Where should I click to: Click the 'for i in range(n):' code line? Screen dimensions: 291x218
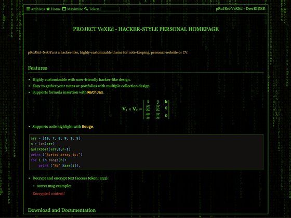click(x=48, y=160)
